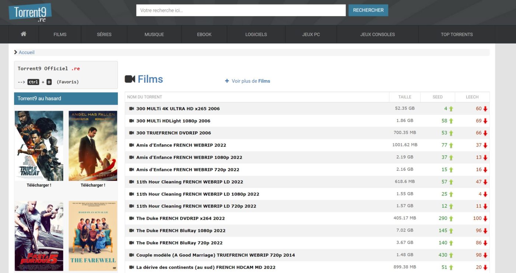Click the green seed arrow for 11th Hour Cleaning 1080p
Screen dimensions: 516x273
[x=451, y=194]
